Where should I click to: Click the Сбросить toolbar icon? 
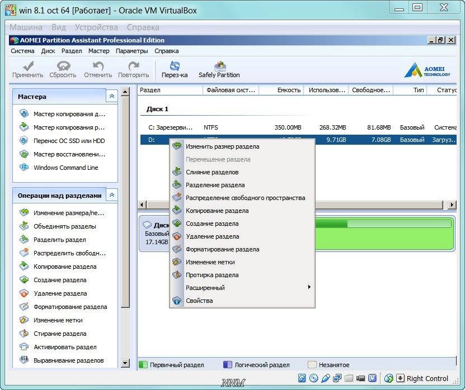tap(63, 66)
